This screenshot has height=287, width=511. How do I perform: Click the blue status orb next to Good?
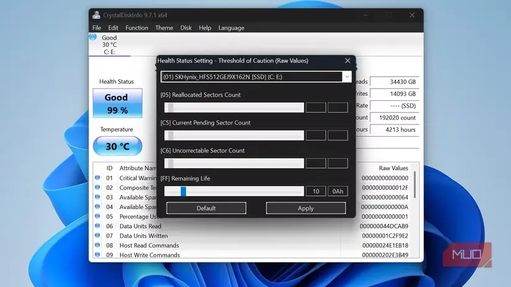(x=93, y=36)
